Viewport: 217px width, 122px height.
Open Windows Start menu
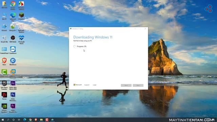click(x=3, y=120)
